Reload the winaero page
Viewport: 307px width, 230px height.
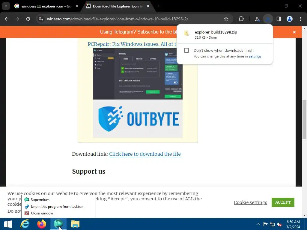pyautogui.click(x=28, y=19)
